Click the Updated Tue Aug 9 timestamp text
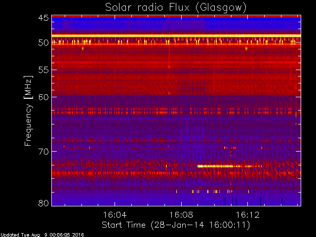The image size is (316, 237). click(x=42, y=235)
